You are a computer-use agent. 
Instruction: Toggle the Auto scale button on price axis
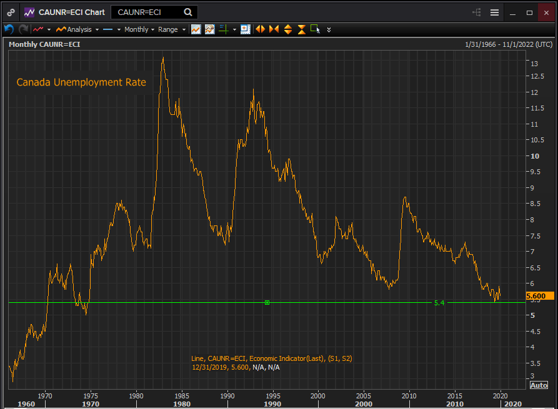[x=539, y=385]
